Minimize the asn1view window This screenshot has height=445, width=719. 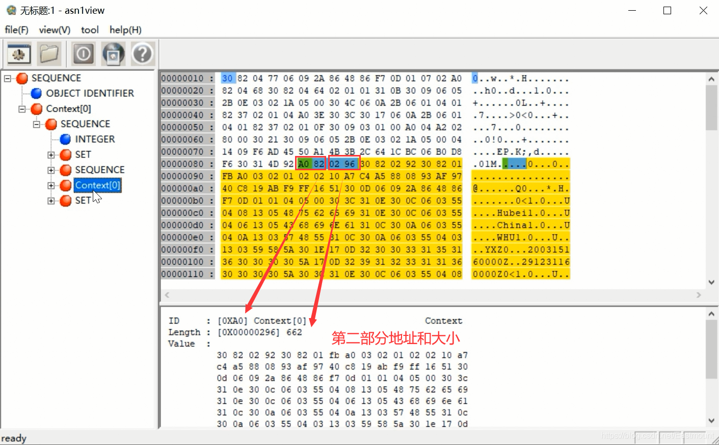click(x=632, y=10)
